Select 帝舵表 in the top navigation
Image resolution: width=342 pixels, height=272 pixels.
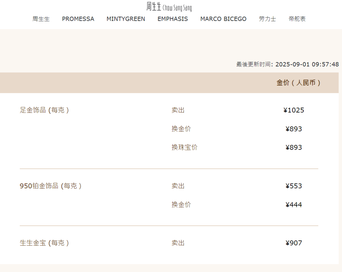[x=297, y=19]
